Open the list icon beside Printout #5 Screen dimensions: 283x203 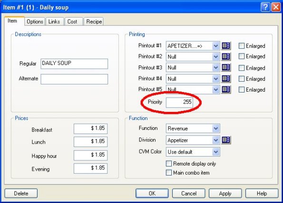[226, 89]
